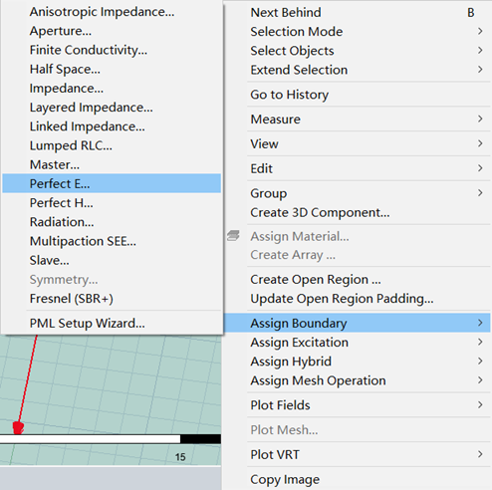This screenshot has width=492, height=490.
Task: Expand the Selection Mode submenu arrow
Action: click(480, 31)
